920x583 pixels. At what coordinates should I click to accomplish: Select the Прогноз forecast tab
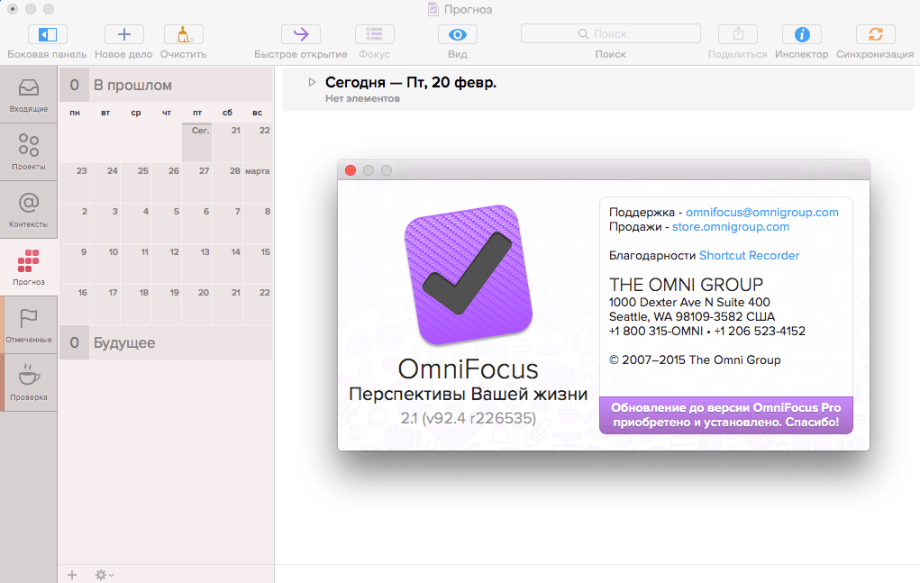[29, 268]
